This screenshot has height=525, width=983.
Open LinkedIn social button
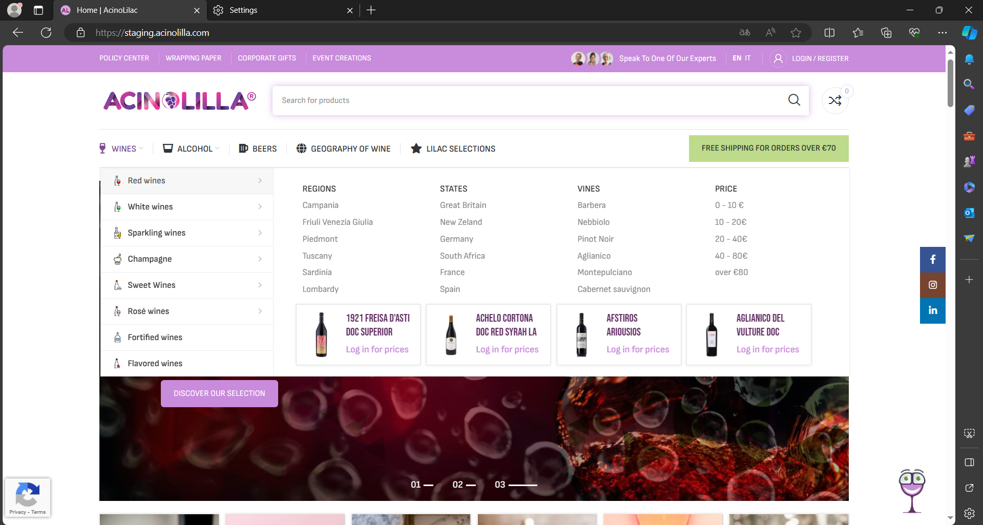(933, 311)
